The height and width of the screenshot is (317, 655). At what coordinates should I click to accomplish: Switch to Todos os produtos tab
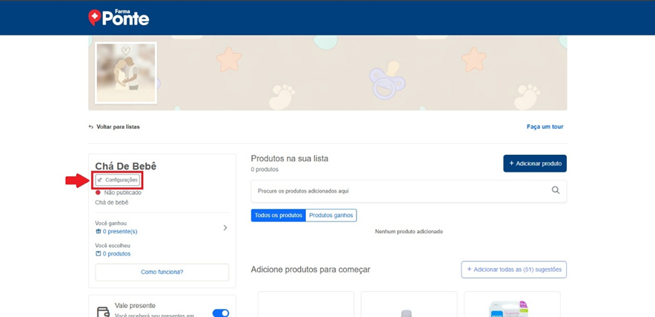point(278,216)
